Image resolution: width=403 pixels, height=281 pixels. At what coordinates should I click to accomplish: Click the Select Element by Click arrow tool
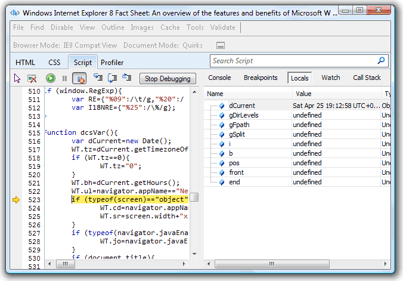point(17,78)
